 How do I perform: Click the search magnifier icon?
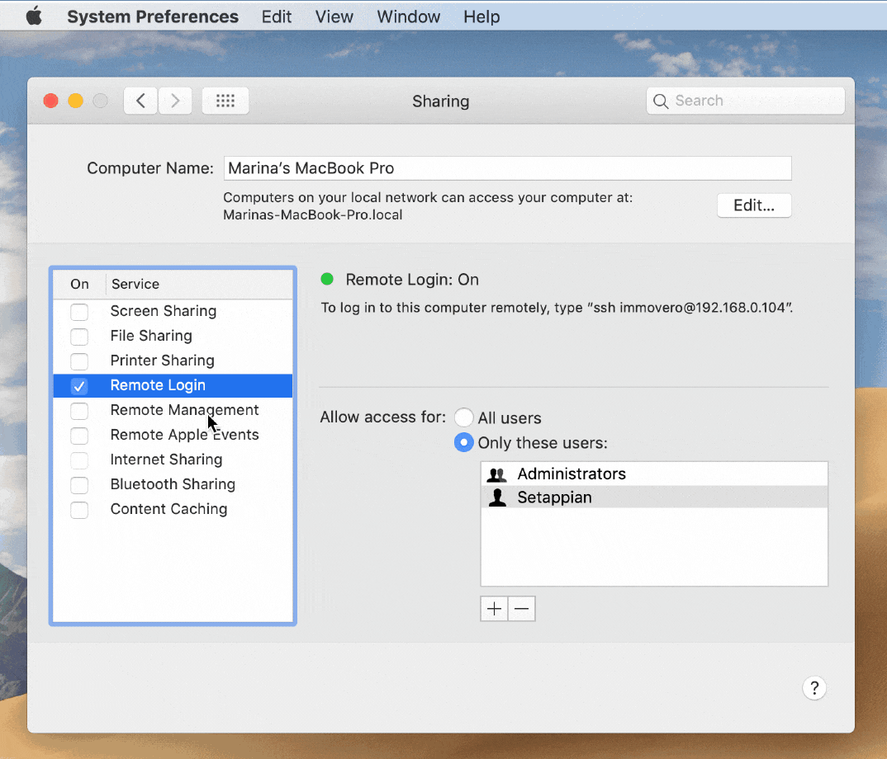click(661, 101)
